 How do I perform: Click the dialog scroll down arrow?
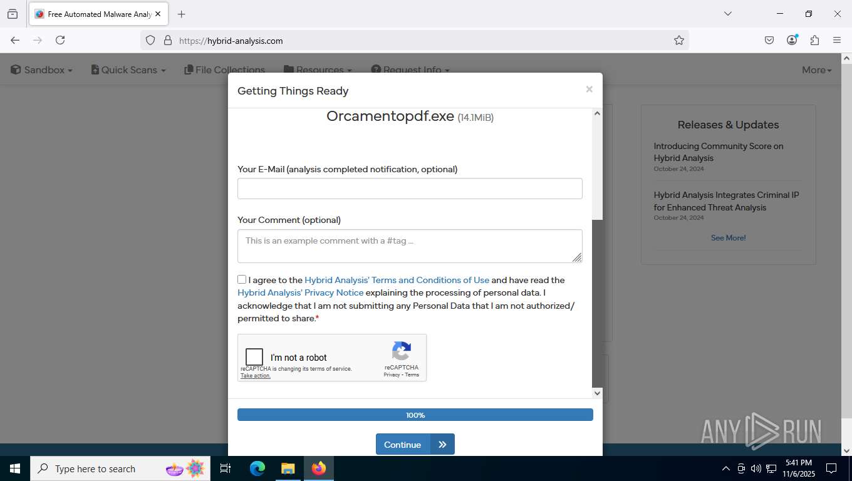tap(597, 393)
